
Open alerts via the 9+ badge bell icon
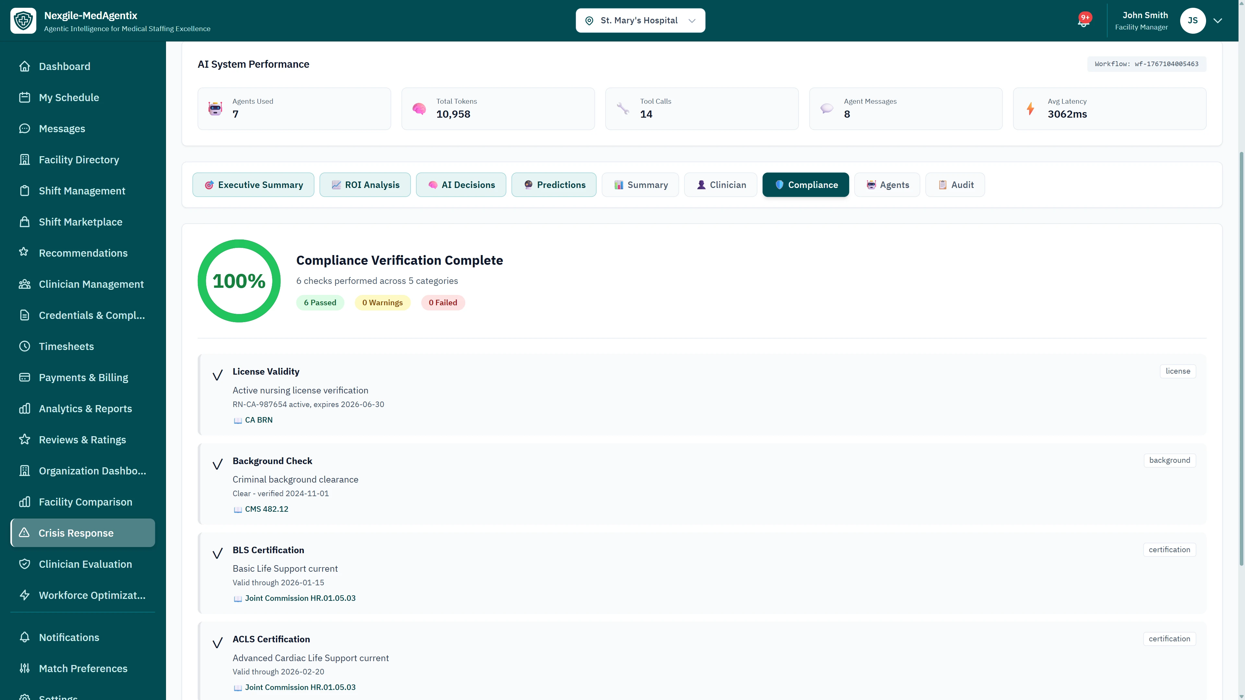pos(1084,20)
